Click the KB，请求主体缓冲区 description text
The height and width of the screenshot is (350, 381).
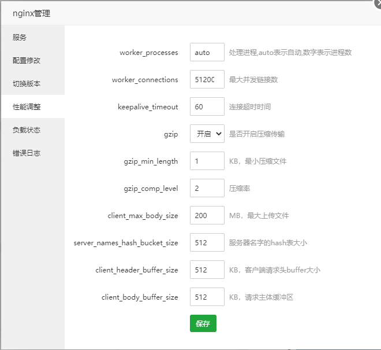(x=261, y=297)
